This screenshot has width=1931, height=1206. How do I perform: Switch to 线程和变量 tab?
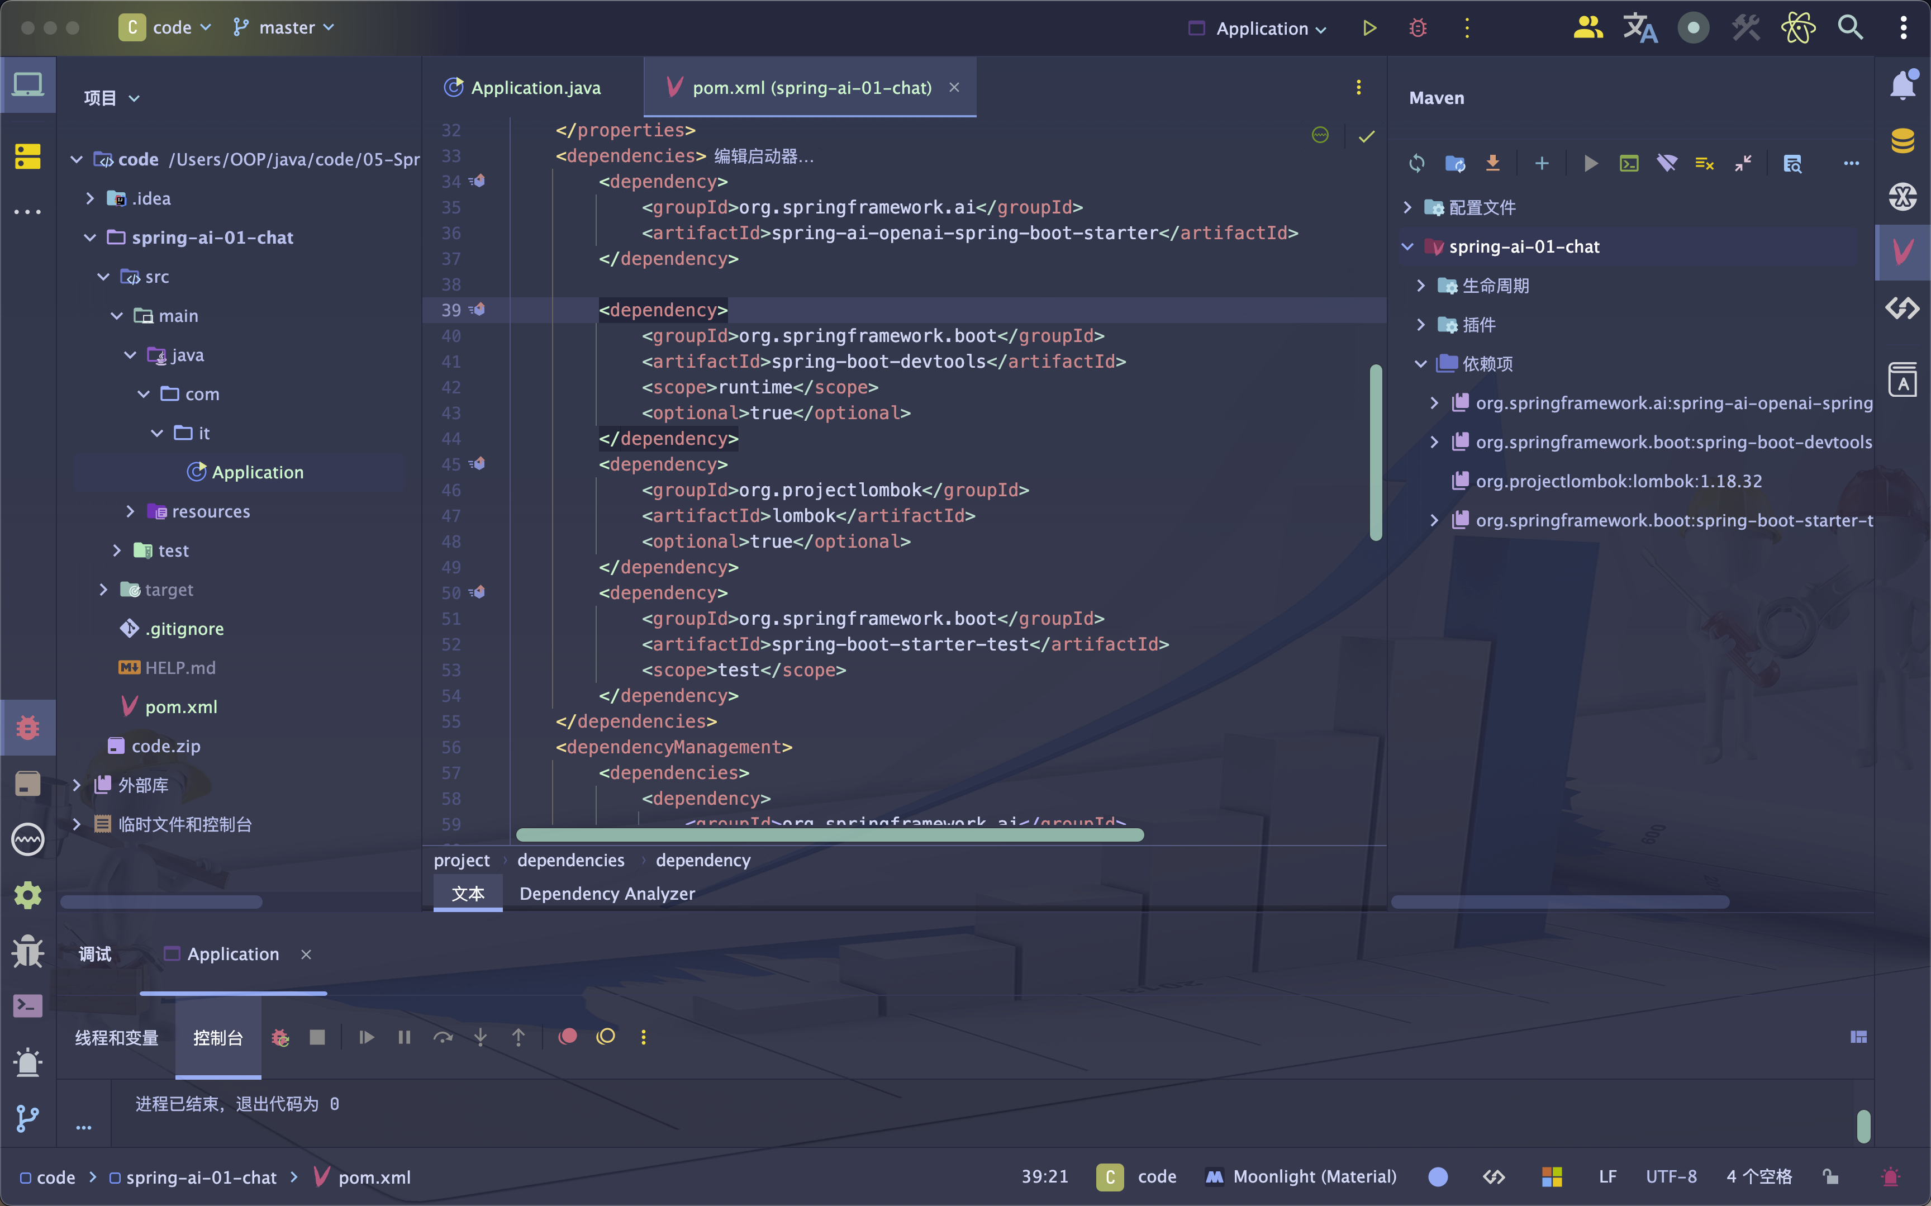coord(116,1037)
